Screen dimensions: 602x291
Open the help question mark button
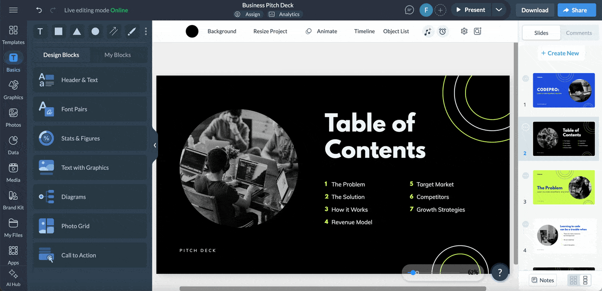tap(500, 273)
